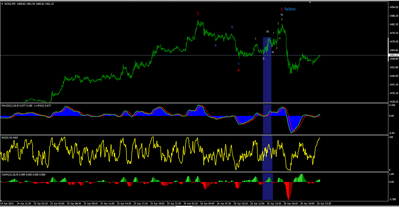
Task: Click the '25 Apr 03:50' time axis label
Action: pos(58,203)
